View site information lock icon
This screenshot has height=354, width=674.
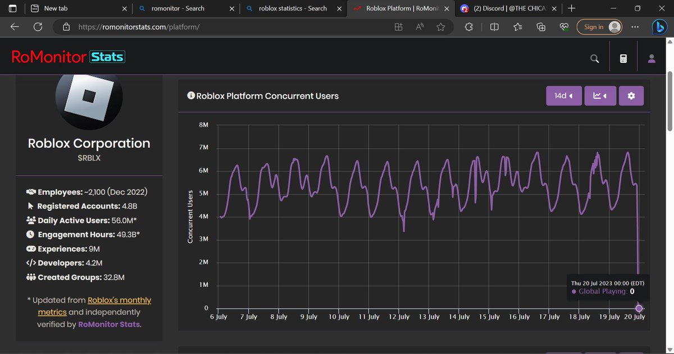(66, 27)
